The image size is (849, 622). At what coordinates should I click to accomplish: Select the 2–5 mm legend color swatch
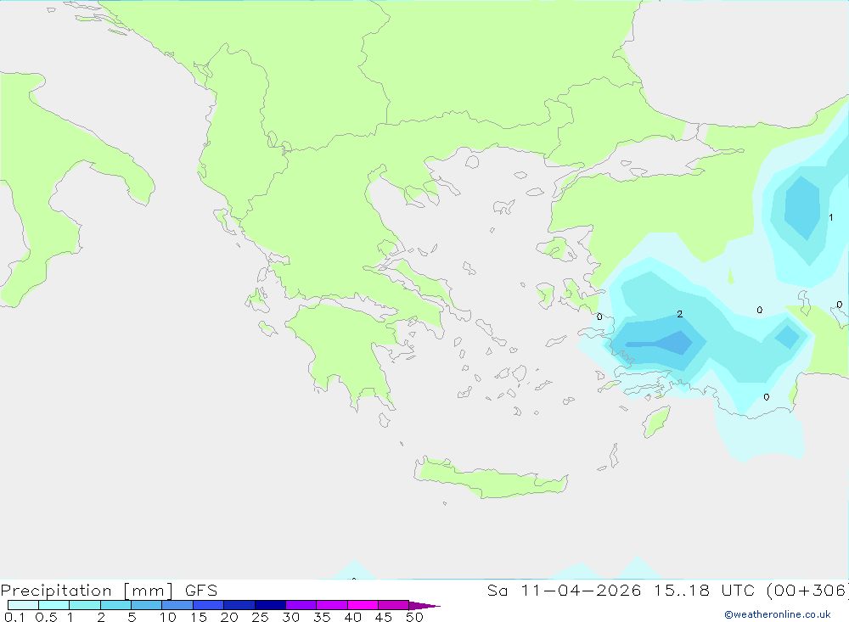point(115,605)
